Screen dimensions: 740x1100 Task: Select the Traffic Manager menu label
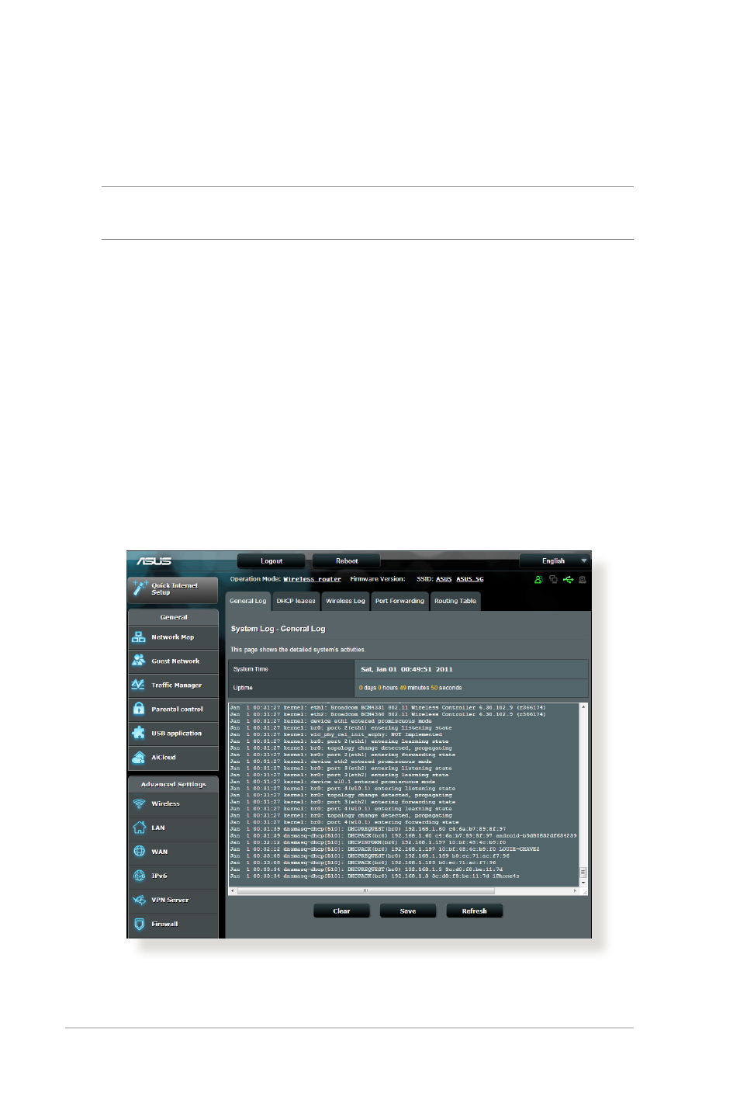pos(177,685)
